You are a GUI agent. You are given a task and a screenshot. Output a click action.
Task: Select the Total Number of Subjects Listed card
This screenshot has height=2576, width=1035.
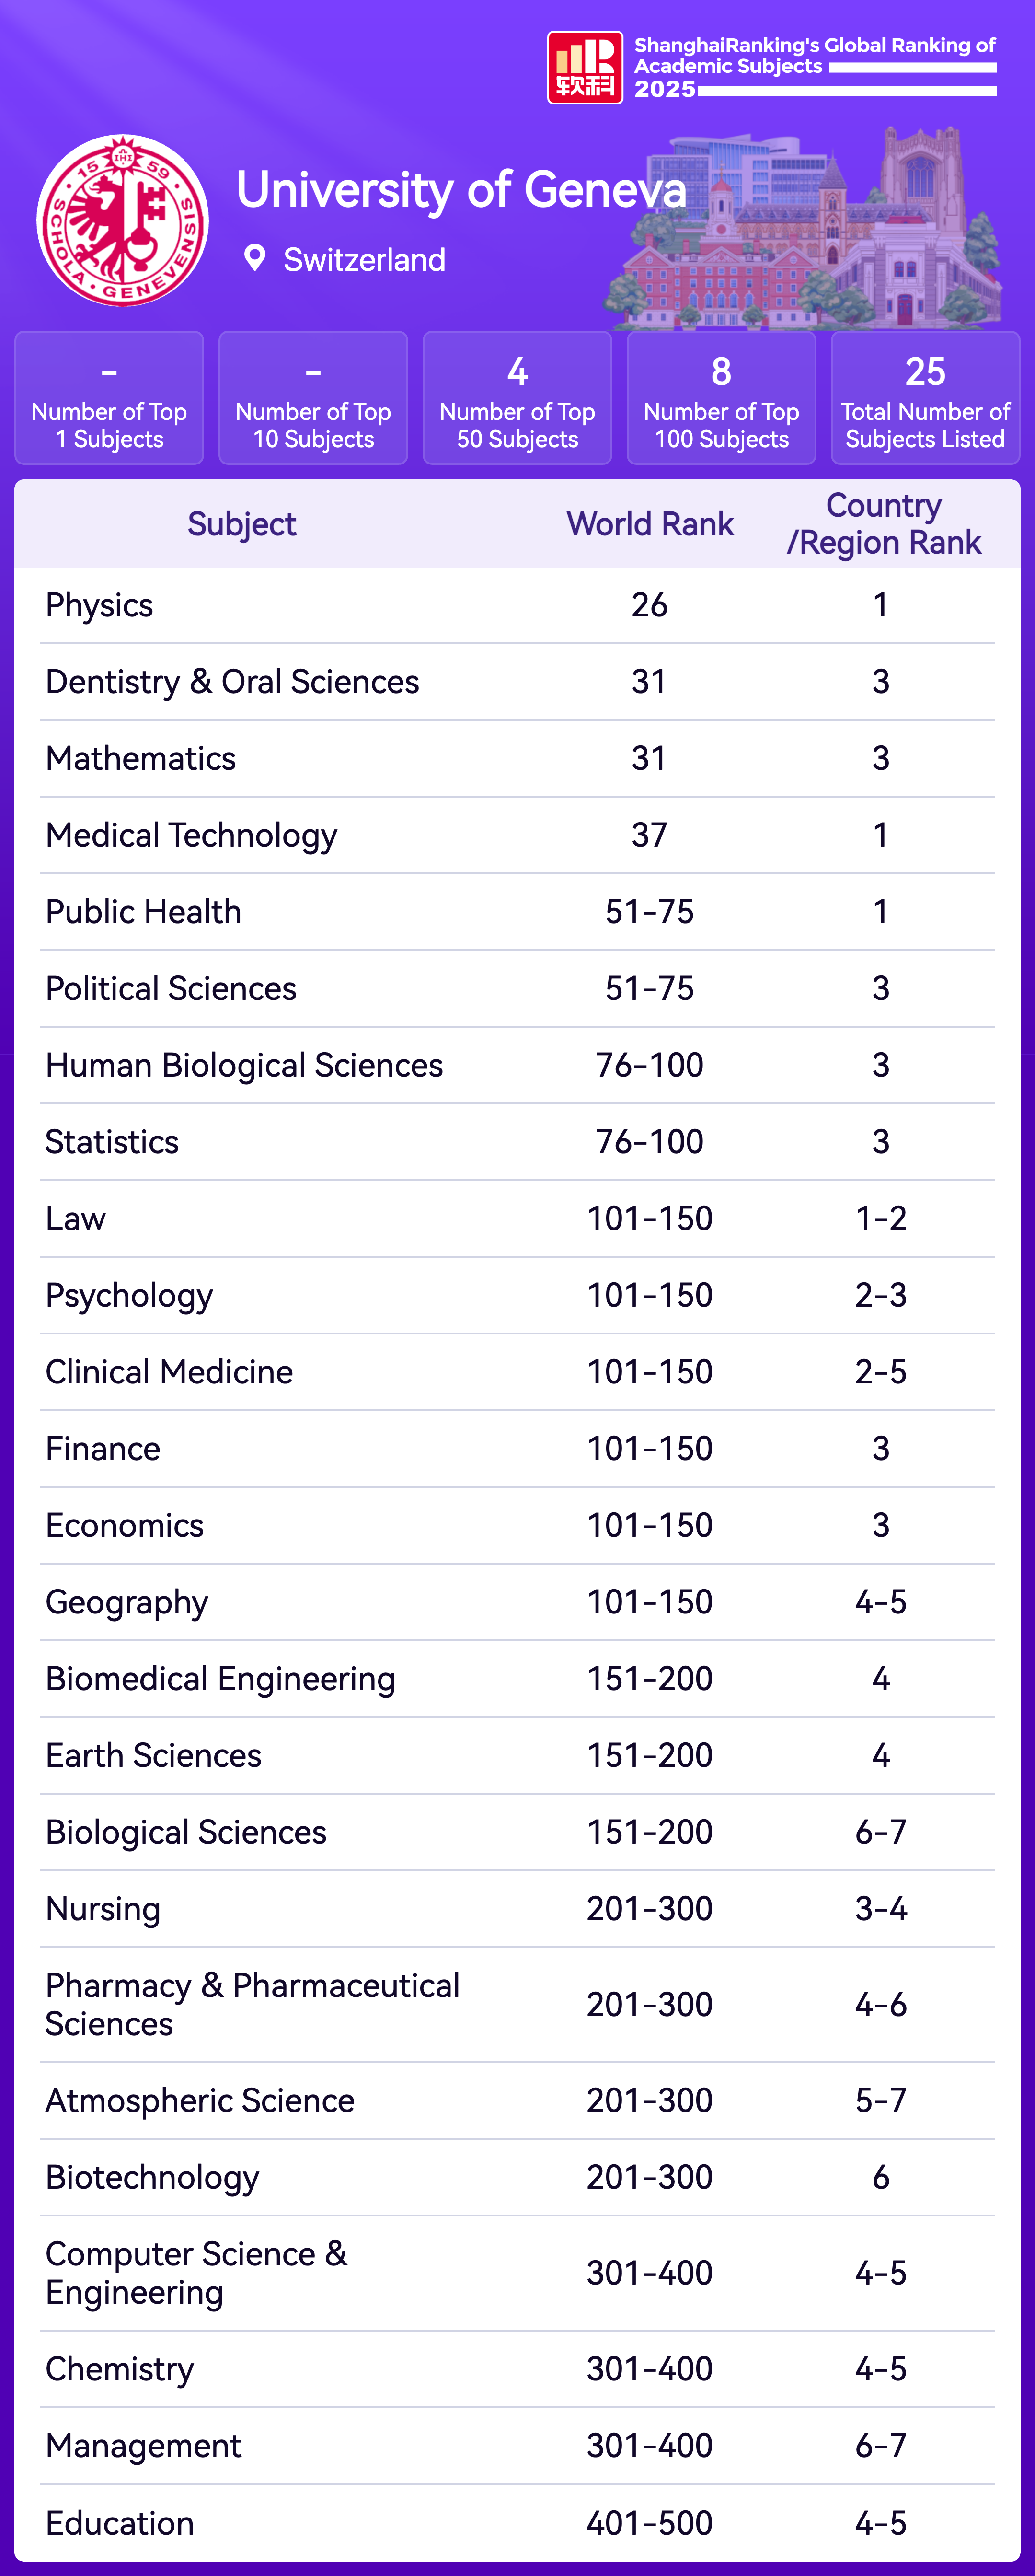[925, 398]
